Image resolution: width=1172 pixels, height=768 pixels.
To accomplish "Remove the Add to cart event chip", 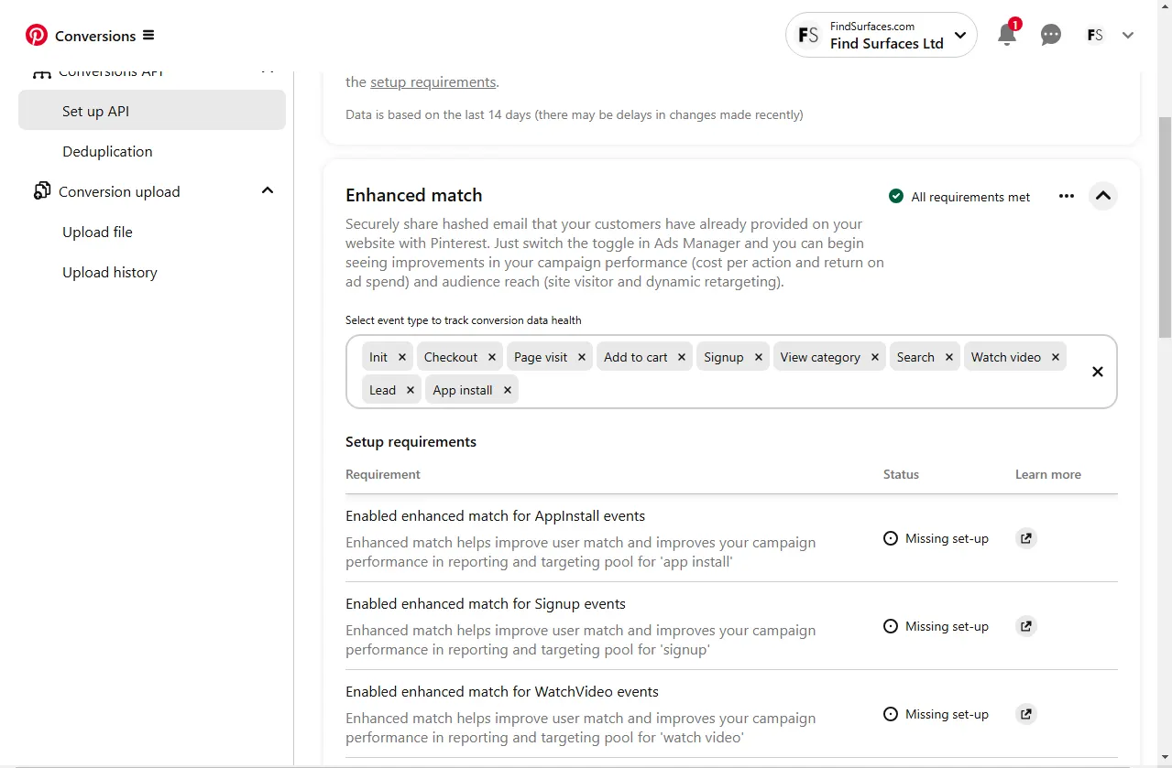I will (x=682, y=357).
